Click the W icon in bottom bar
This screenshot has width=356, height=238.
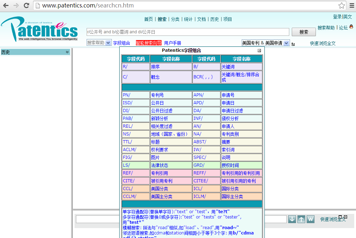(x=311, y=219)
